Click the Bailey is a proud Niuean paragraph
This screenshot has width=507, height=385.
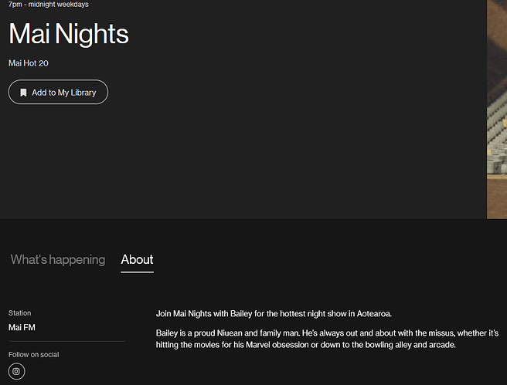(x=326, y=339)
